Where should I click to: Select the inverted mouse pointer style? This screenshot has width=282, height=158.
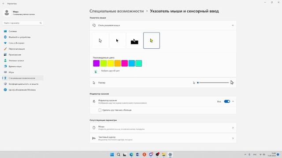tap(134, 40)
